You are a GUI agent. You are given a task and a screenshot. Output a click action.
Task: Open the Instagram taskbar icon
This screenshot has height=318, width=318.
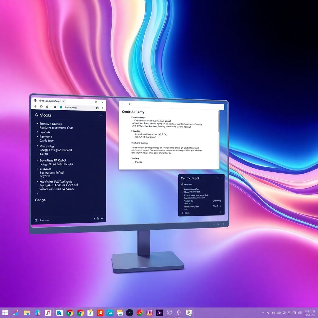[x=150, y=313]
